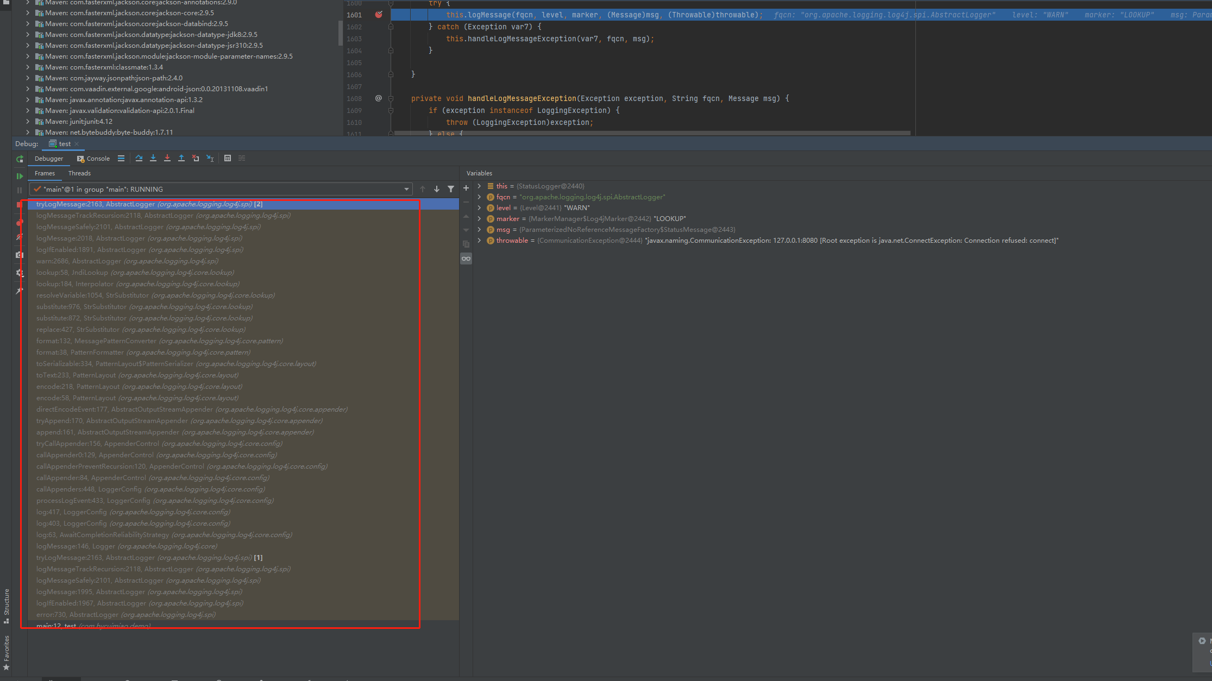Expand 'this' StatusLogger variable

(x=479, y=186)
